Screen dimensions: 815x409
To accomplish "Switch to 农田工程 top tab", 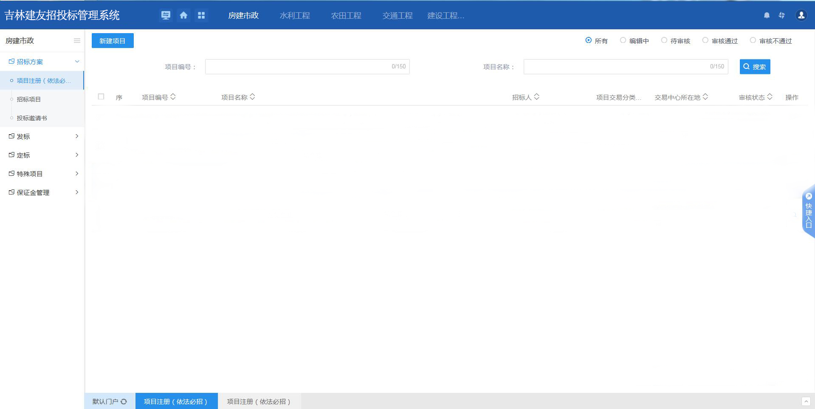I will [346, 15].
